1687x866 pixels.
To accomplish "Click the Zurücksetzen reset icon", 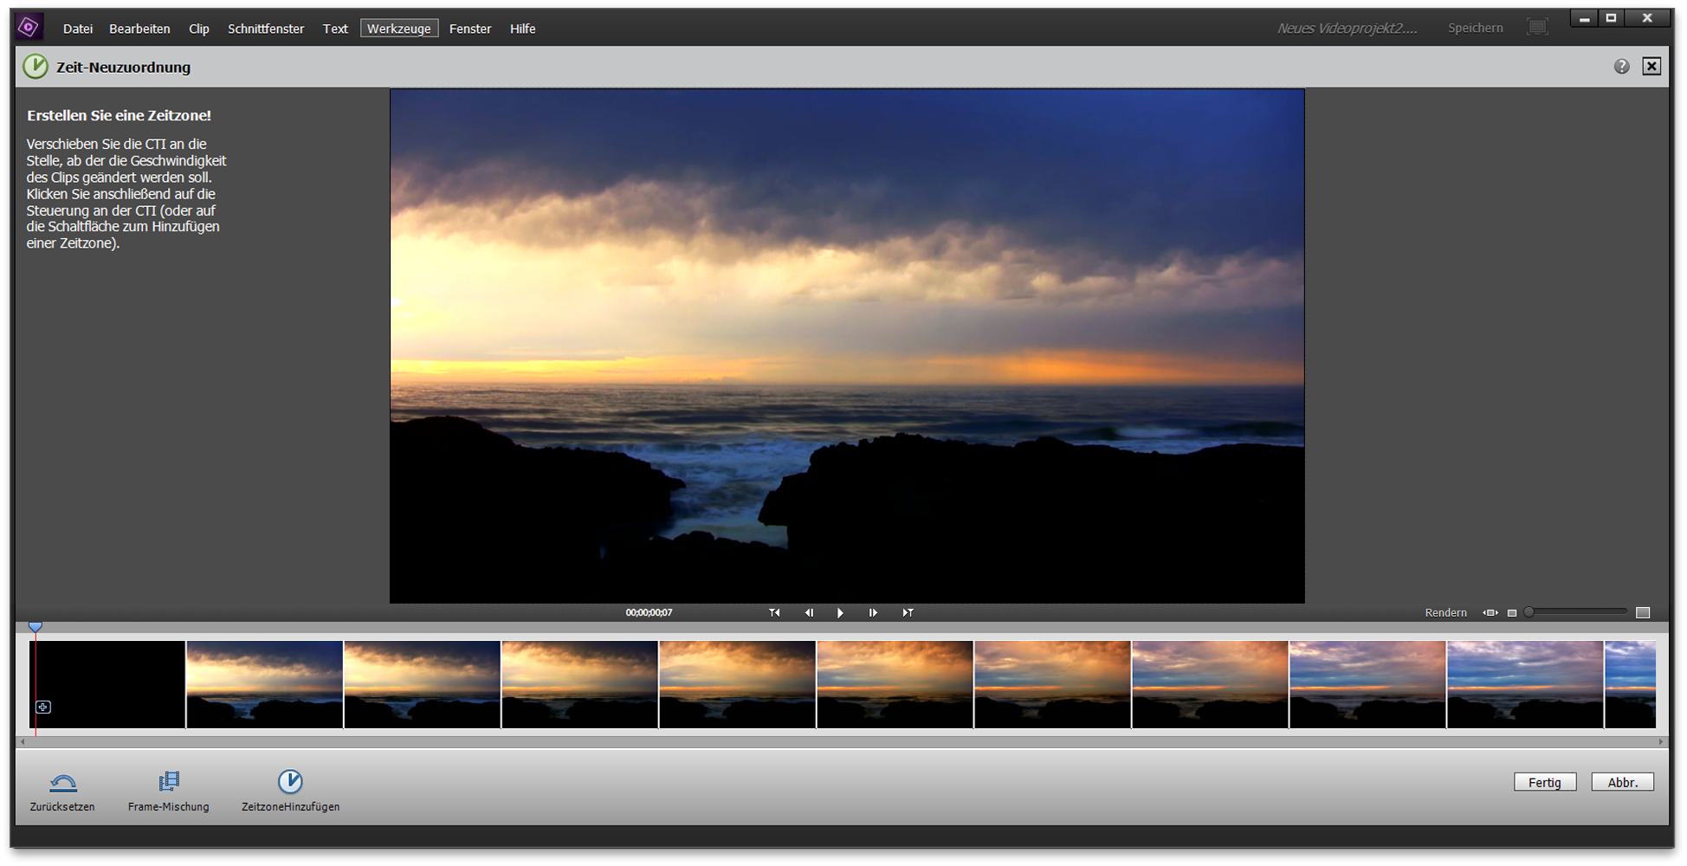I will click(x=63, y=783).
